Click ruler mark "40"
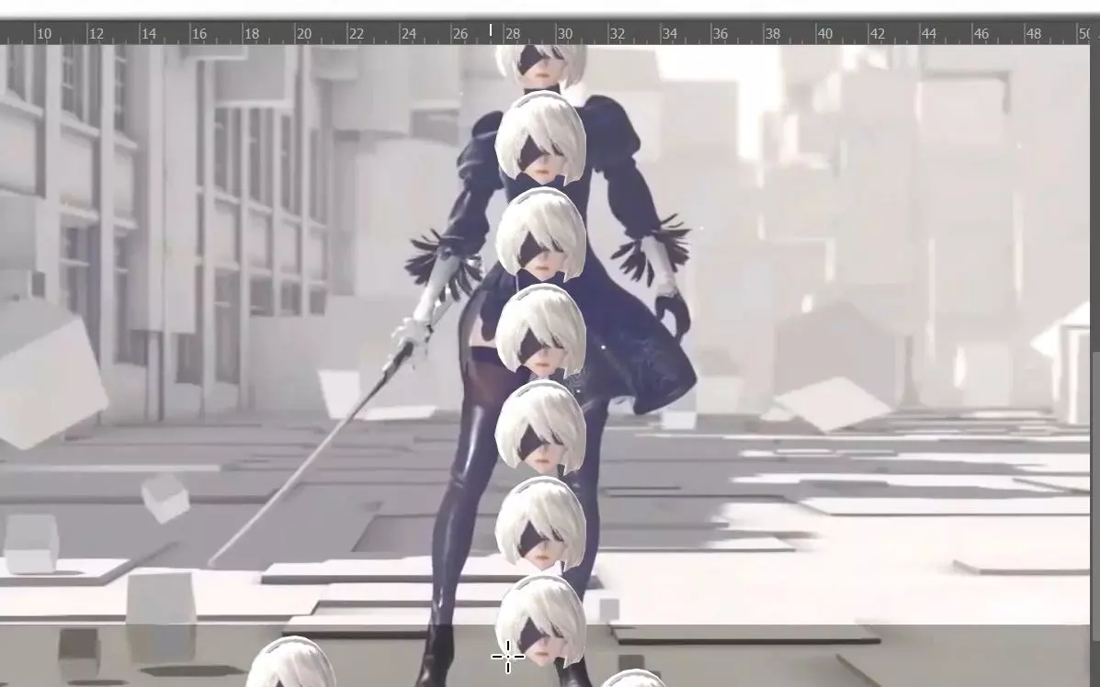This screenshot has height=687, width=1100. pos(825,34)
